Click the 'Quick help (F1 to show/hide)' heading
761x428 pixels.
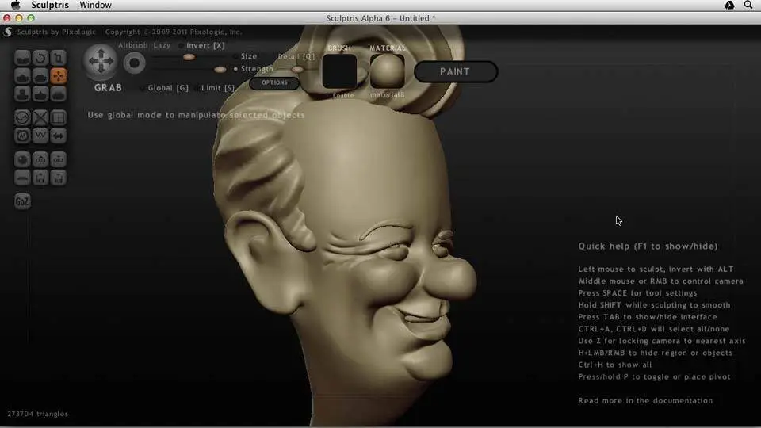click(648, 246)
